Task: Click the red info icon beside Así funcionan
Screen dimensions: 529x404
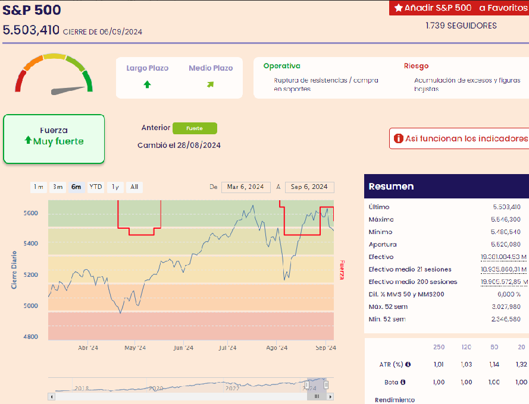Action: pyautogui.click(x=399, y=138)
